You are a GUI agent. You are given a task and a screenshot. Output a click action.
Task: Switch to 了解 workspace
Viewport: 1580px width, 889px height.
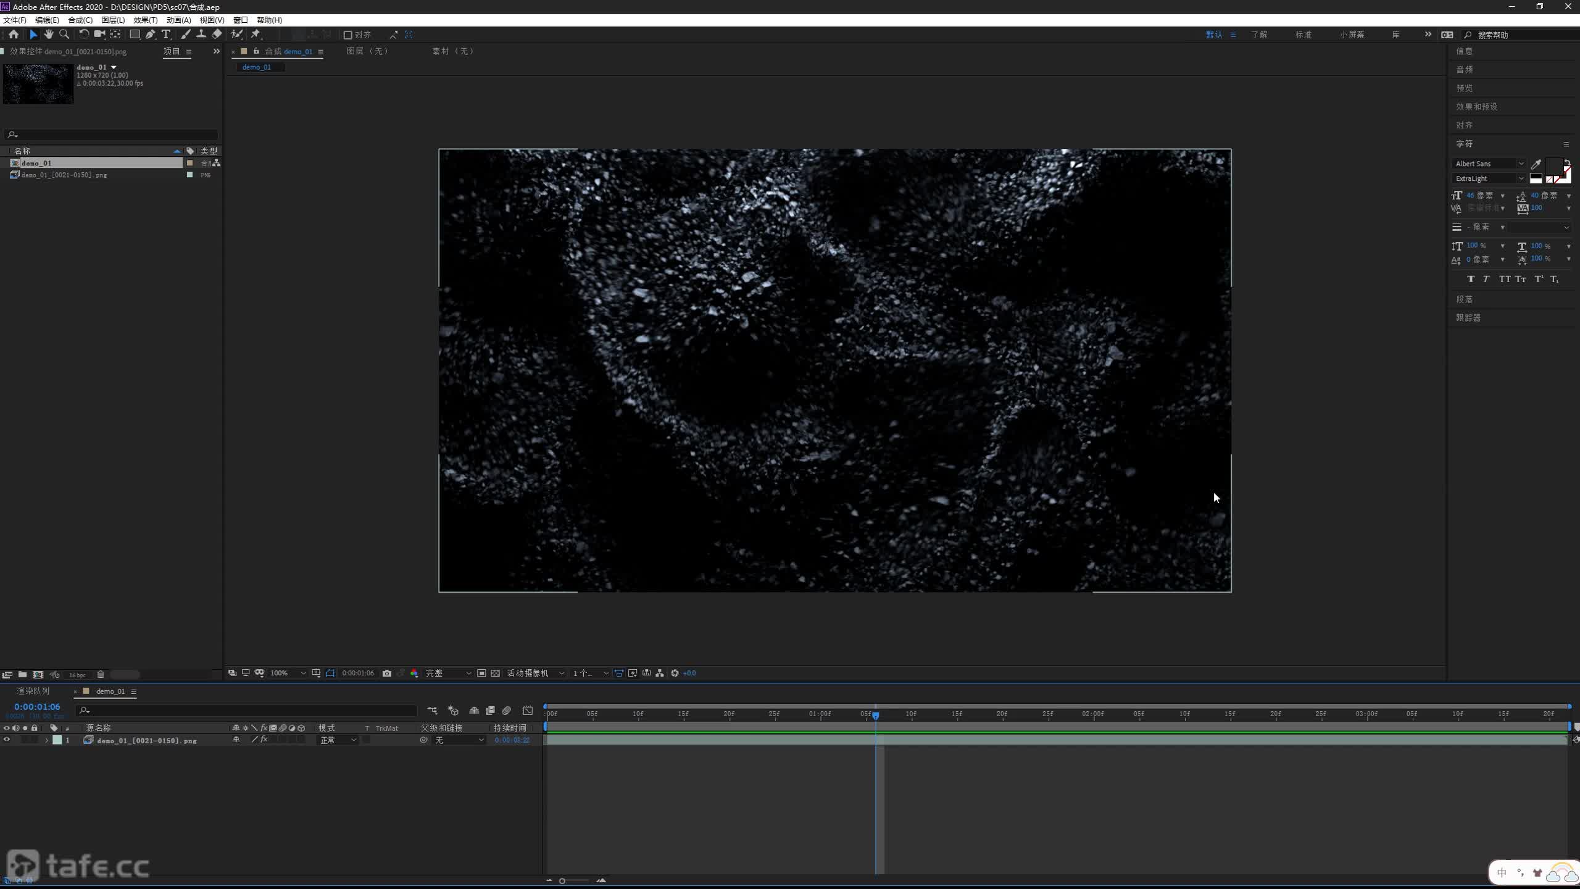tap(1259, 35)
